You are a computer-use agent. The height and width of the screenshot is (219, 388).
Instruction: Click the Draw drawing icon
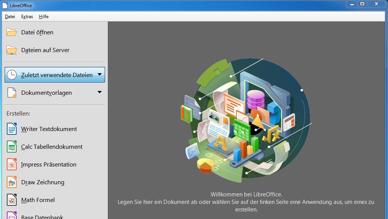pyautogui.click(x=12, y=182)
